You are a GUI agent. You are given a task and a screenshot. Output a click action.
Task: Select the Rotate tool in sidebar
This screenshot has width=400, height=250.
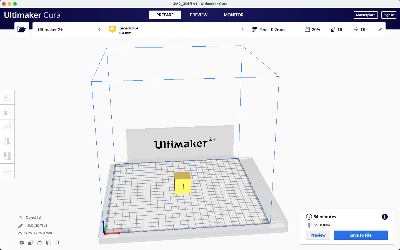(7, 127)
